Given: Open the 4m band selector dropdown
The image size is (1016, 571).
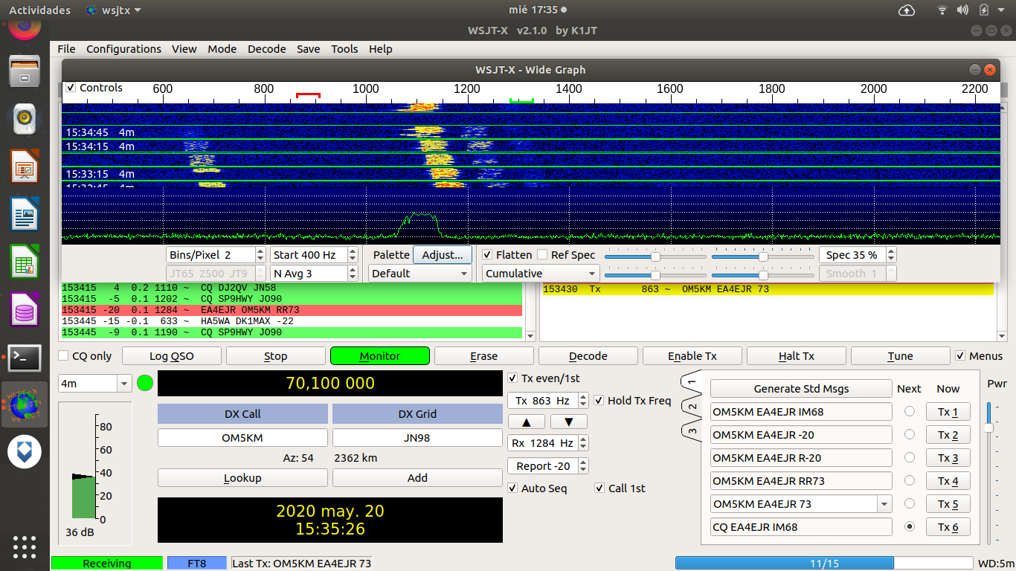Looking at the screenshot, I should pos(94,384).
